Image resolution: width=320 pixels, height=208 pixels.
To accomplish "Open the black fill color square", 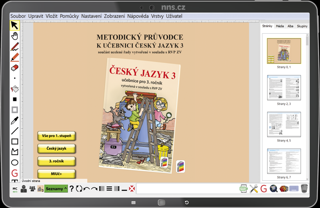I will tap(15, 99).
